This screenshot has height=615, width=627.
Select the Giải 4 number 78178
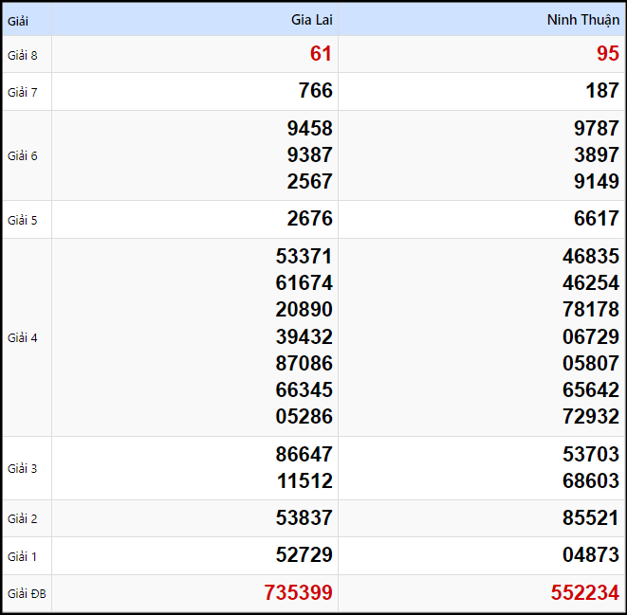[590, 310]
